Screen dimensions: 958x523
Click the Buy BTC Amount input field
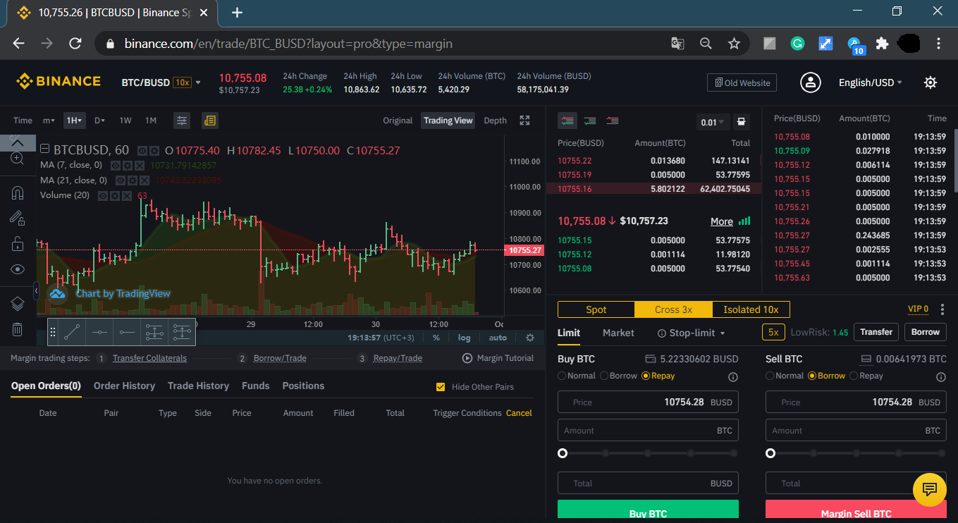[x=648, y=430]
